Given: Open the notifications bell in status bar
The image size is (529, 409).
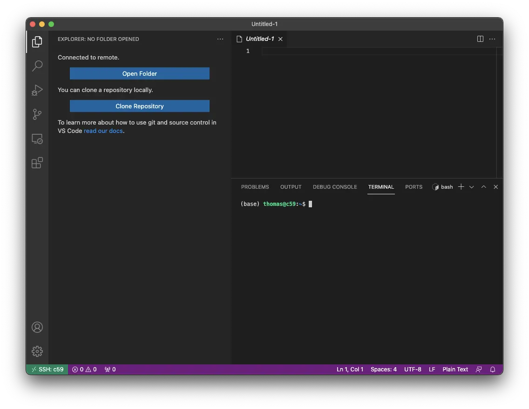Looking at the screenshot, I should pos(493,369).
